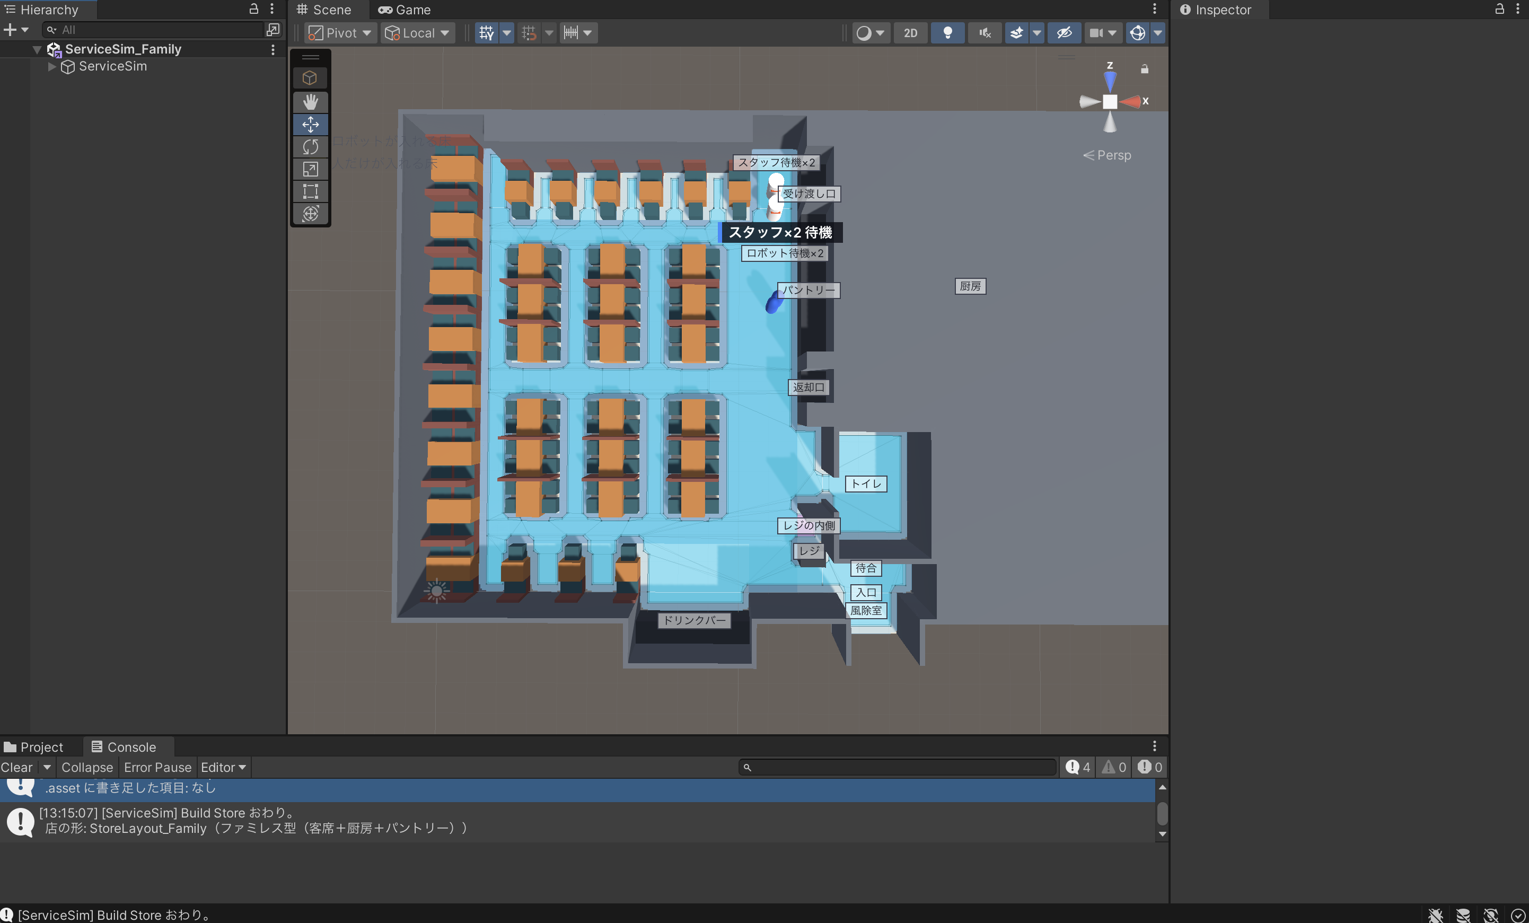Toggle info message count filter

click(x=1078, y=767)
